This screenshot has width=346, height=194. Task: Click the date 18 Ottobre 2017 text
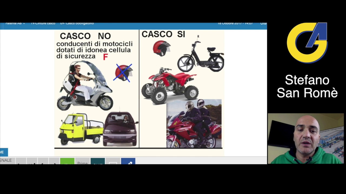[x=229, y=23]
